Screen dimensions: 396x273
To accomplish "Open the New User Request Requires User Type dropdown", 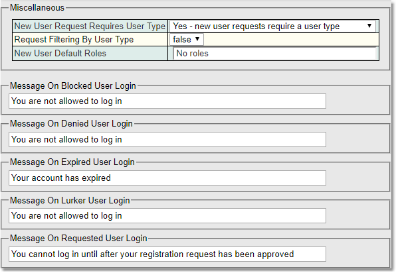I will click(x=273, y=26).
